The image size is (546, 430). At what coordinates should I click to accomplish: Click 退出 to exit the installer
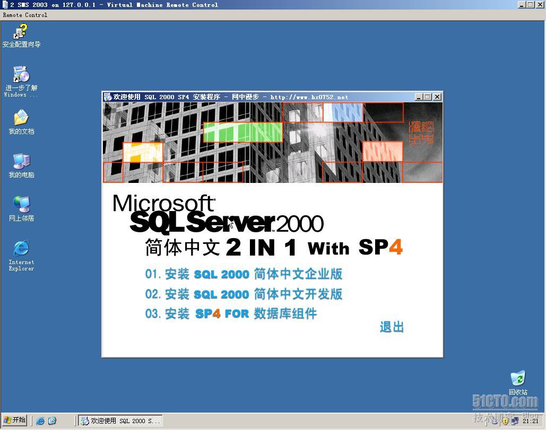392,327
